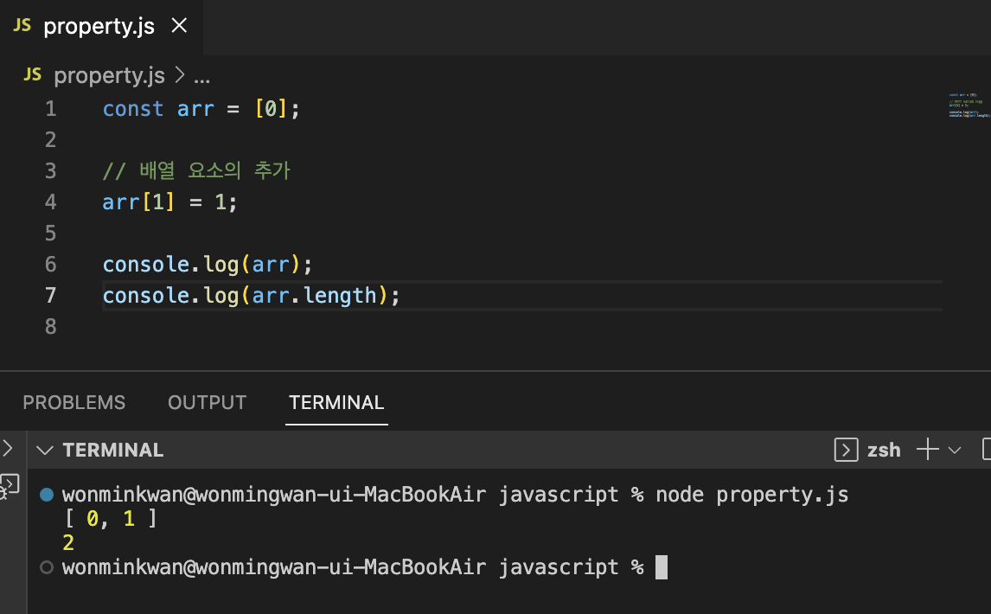Click property.js in the breadcrumb
Viewport: 991px width, 614px height.
pyautogui.click(x=109, y=76)
